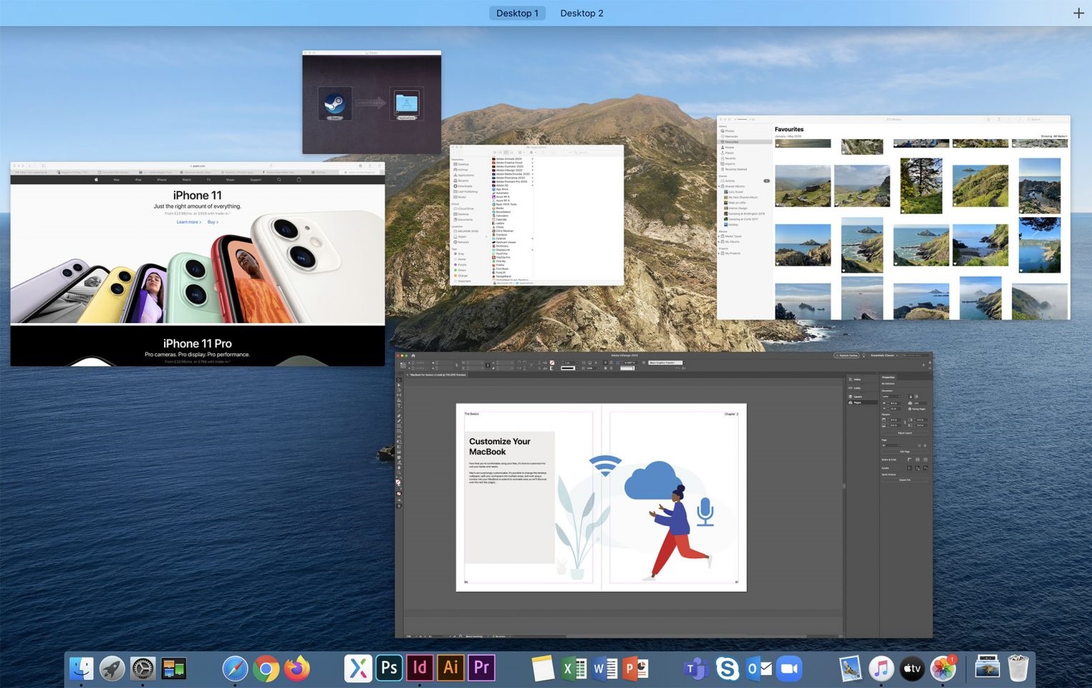This screenshot has height=688, width=1092.
Task: Add a new desktop with plus button
Action: [1078, 13]
